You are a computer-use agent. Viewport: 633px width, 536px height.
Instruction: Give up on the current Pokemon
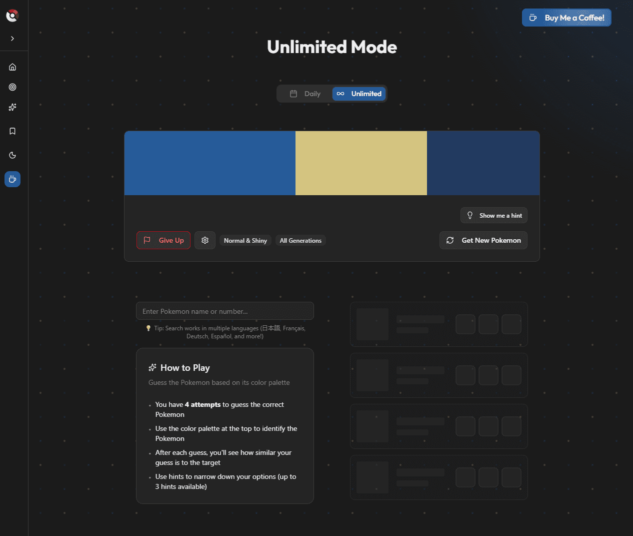(x=163, y=240)
